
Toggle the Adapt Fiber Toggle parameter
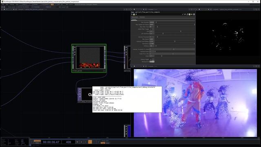point(152,29)
